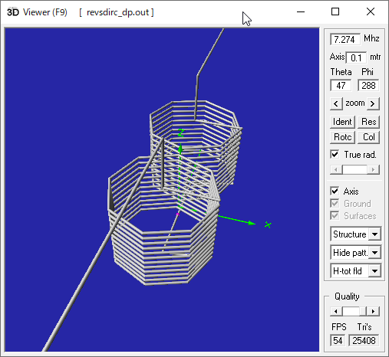
Task: Toggle the Ground checkbox
Action: click(335, 204)
